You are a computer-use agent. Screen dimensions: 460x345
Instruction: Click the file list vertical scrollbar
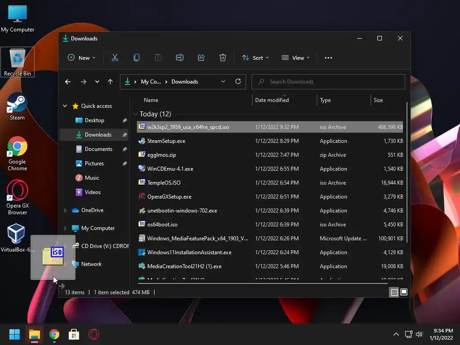pyautogui.click(x=407, y=172)
